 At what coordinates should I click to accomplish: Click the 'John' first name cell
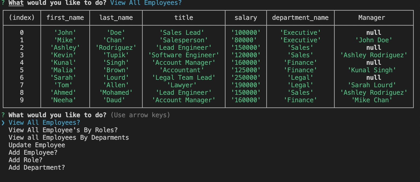coord(65,33)
